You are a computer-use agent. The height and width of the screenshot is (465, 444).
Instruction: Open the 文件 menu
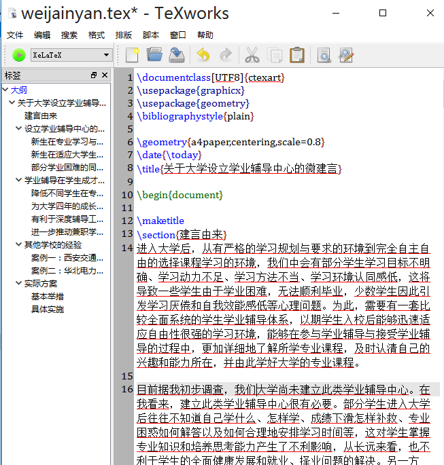coord(15,35)
